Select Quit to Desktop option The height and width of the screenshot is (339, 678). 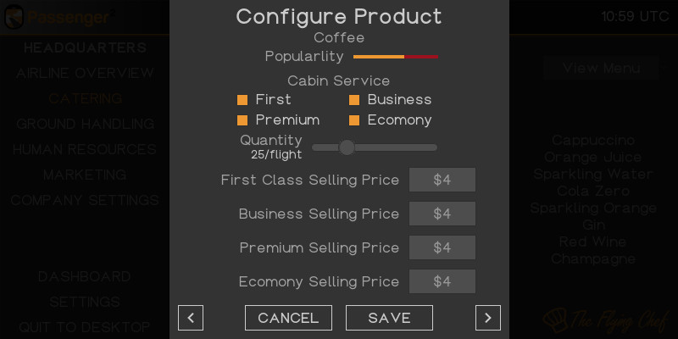coord(85,327)
